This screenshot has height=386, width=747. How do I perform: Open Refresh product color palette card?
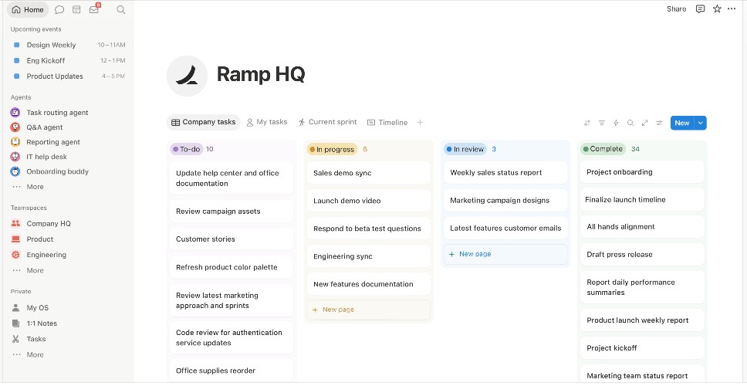coord(232,267)
